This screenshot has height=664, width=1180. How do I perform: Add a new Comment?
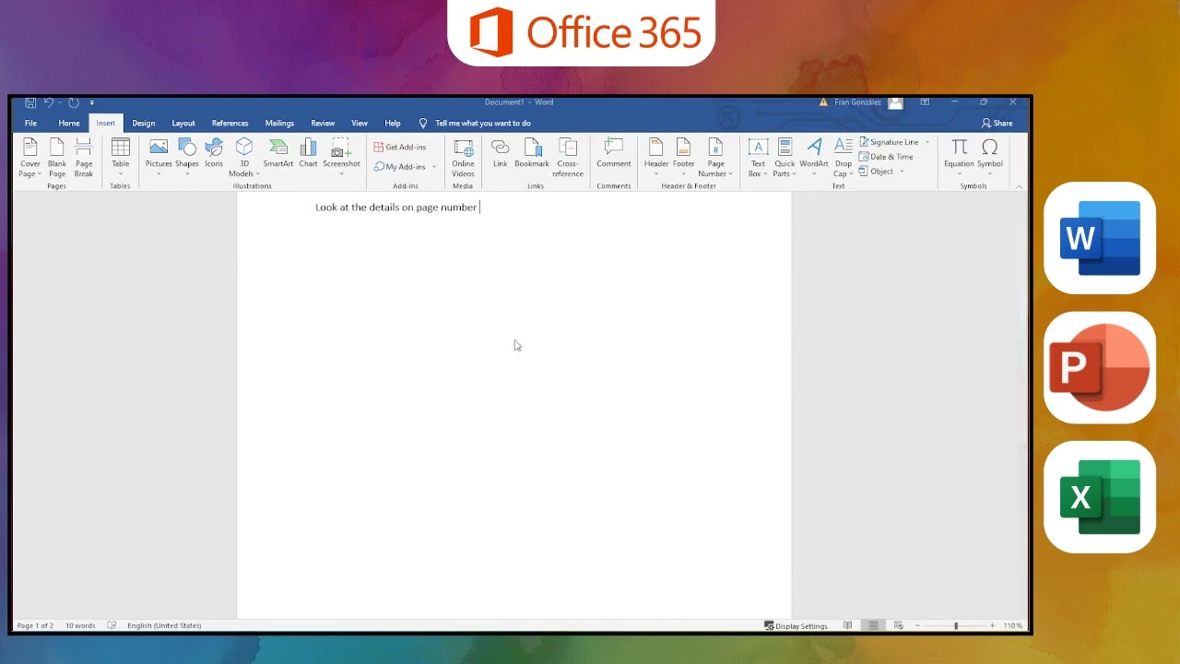pos(613,154)
